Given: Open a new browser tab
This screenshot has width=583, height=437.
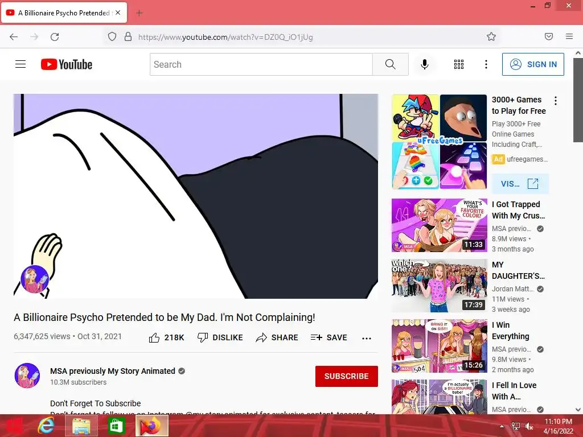Looking at the screenshot, I should pos(139,14).
